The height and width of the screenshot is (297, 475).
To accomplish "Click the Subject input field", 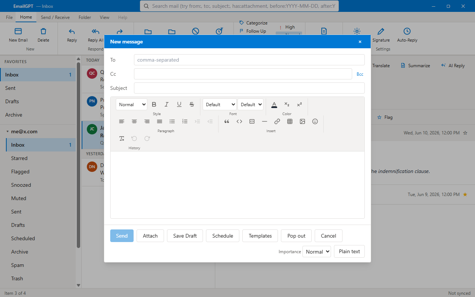I will pos(249,88).
